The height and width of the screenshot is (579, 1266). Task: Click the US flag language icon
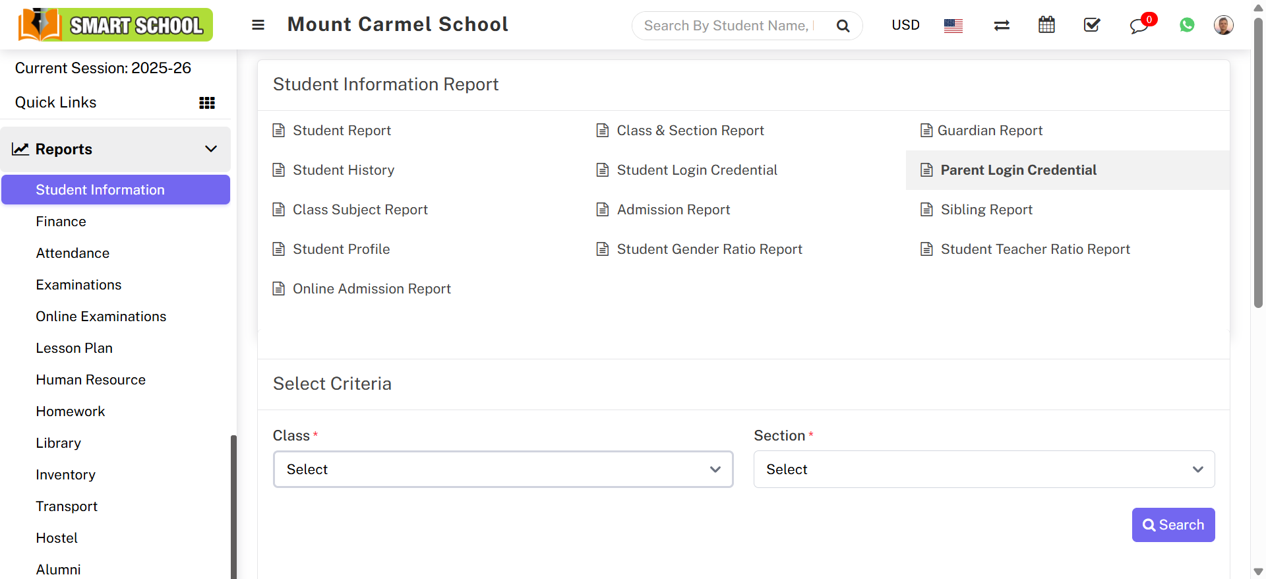coord(953,26)
